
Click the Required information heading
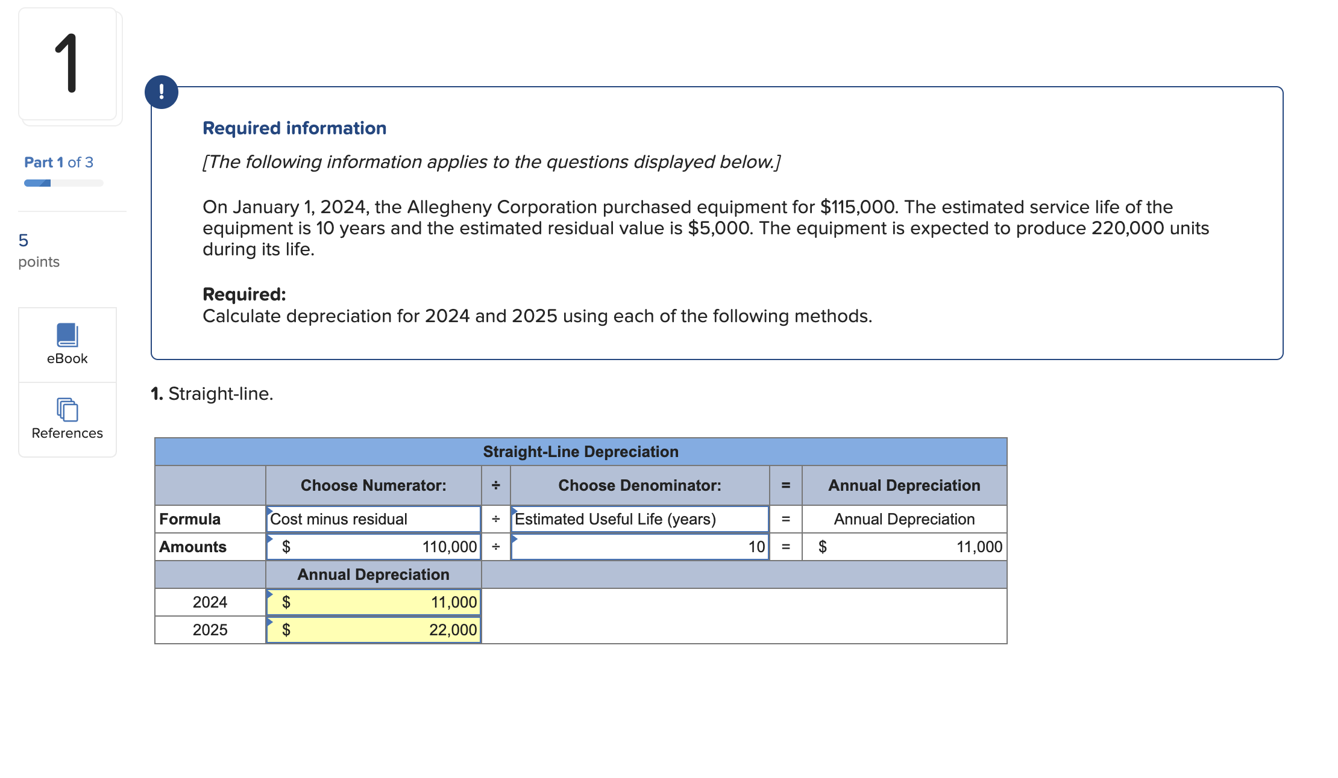tap(295, 128)
